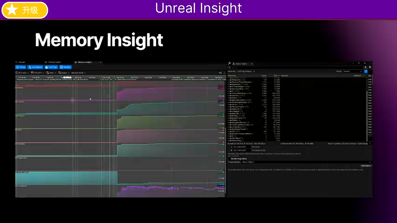Open the CPU/GPU tracks dropdown

pyautogui.click(x=37, y=73)
